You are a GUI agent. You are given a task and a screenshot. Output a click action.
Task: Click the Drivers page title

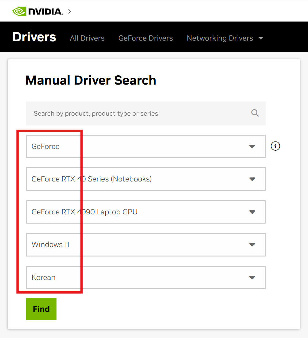[x=34, y=37]
